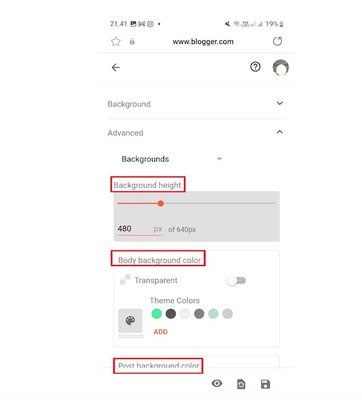This screenshot has height=400, width=362.
Task: Toggle the Transparent switch
Action: pos(237,281)
